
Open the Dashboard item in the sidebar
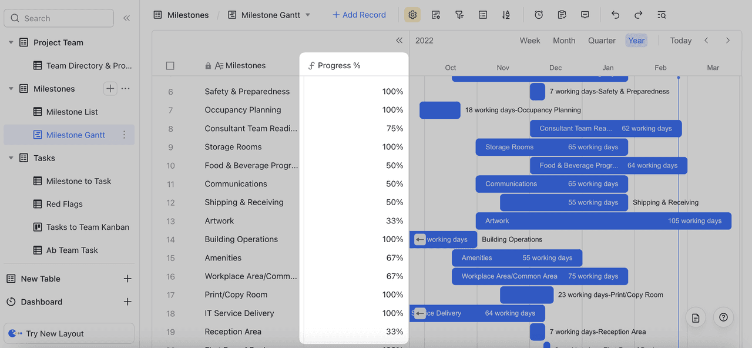point(41,302)
